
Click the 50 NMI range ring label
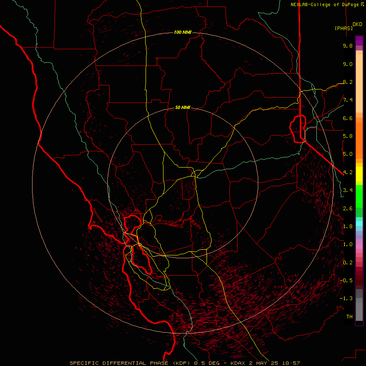click(x=183, y=107)
